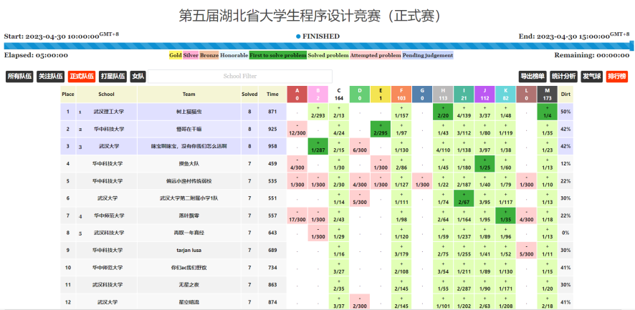
Task: Click the 发气球 balloon button
Action: pyautogui.click(x=591, y=76)
